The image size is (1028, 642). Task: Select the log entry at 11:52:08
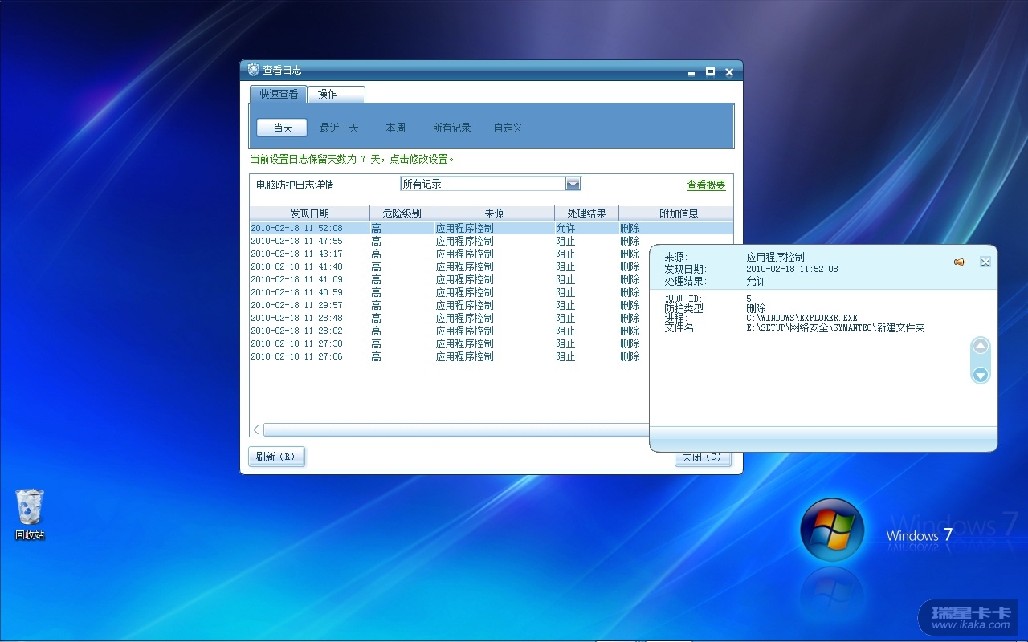point(492,228)
